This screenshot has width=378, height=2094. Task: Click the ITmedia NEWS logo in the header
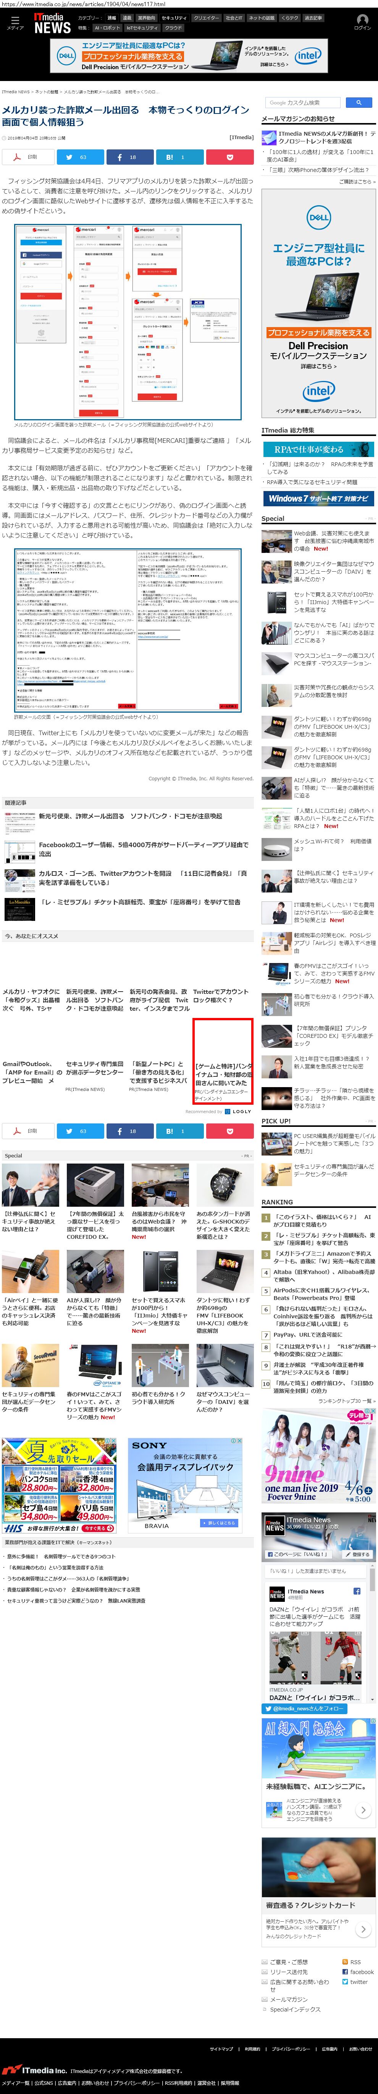[x=52, y=23]
